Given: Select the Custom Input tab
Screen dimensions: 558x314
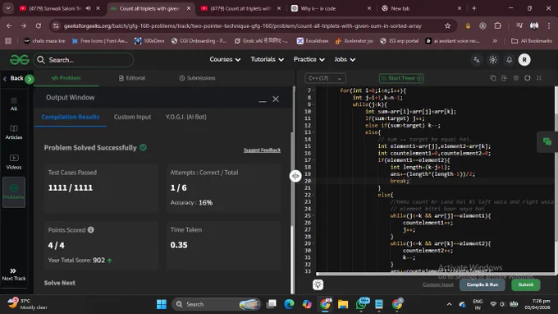Looking at the screenshot, I should point(132,117).
